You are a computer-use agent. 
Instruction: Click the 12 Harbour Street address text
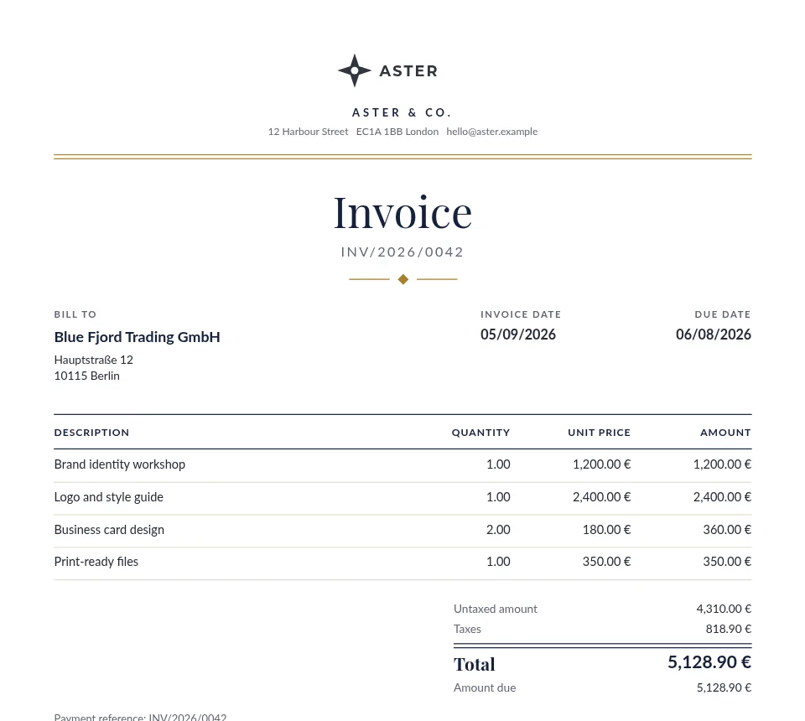click(308, 132)
